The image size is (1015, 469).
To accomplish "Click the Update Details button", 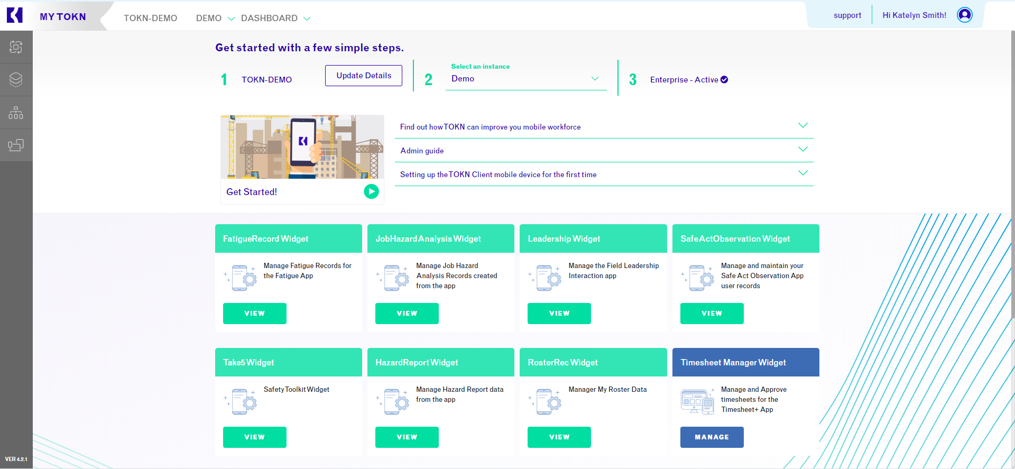I will click(x=364, y=76).
